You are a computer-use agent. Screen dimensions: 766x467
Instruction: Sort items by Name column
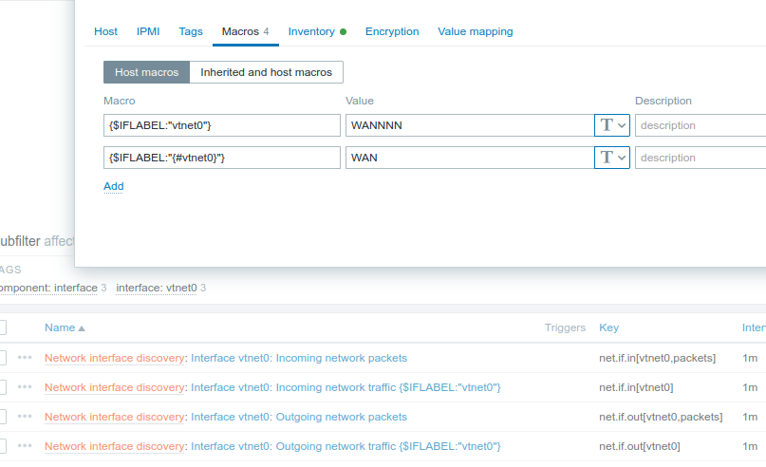pyautogui.click(x=65, y=327)
